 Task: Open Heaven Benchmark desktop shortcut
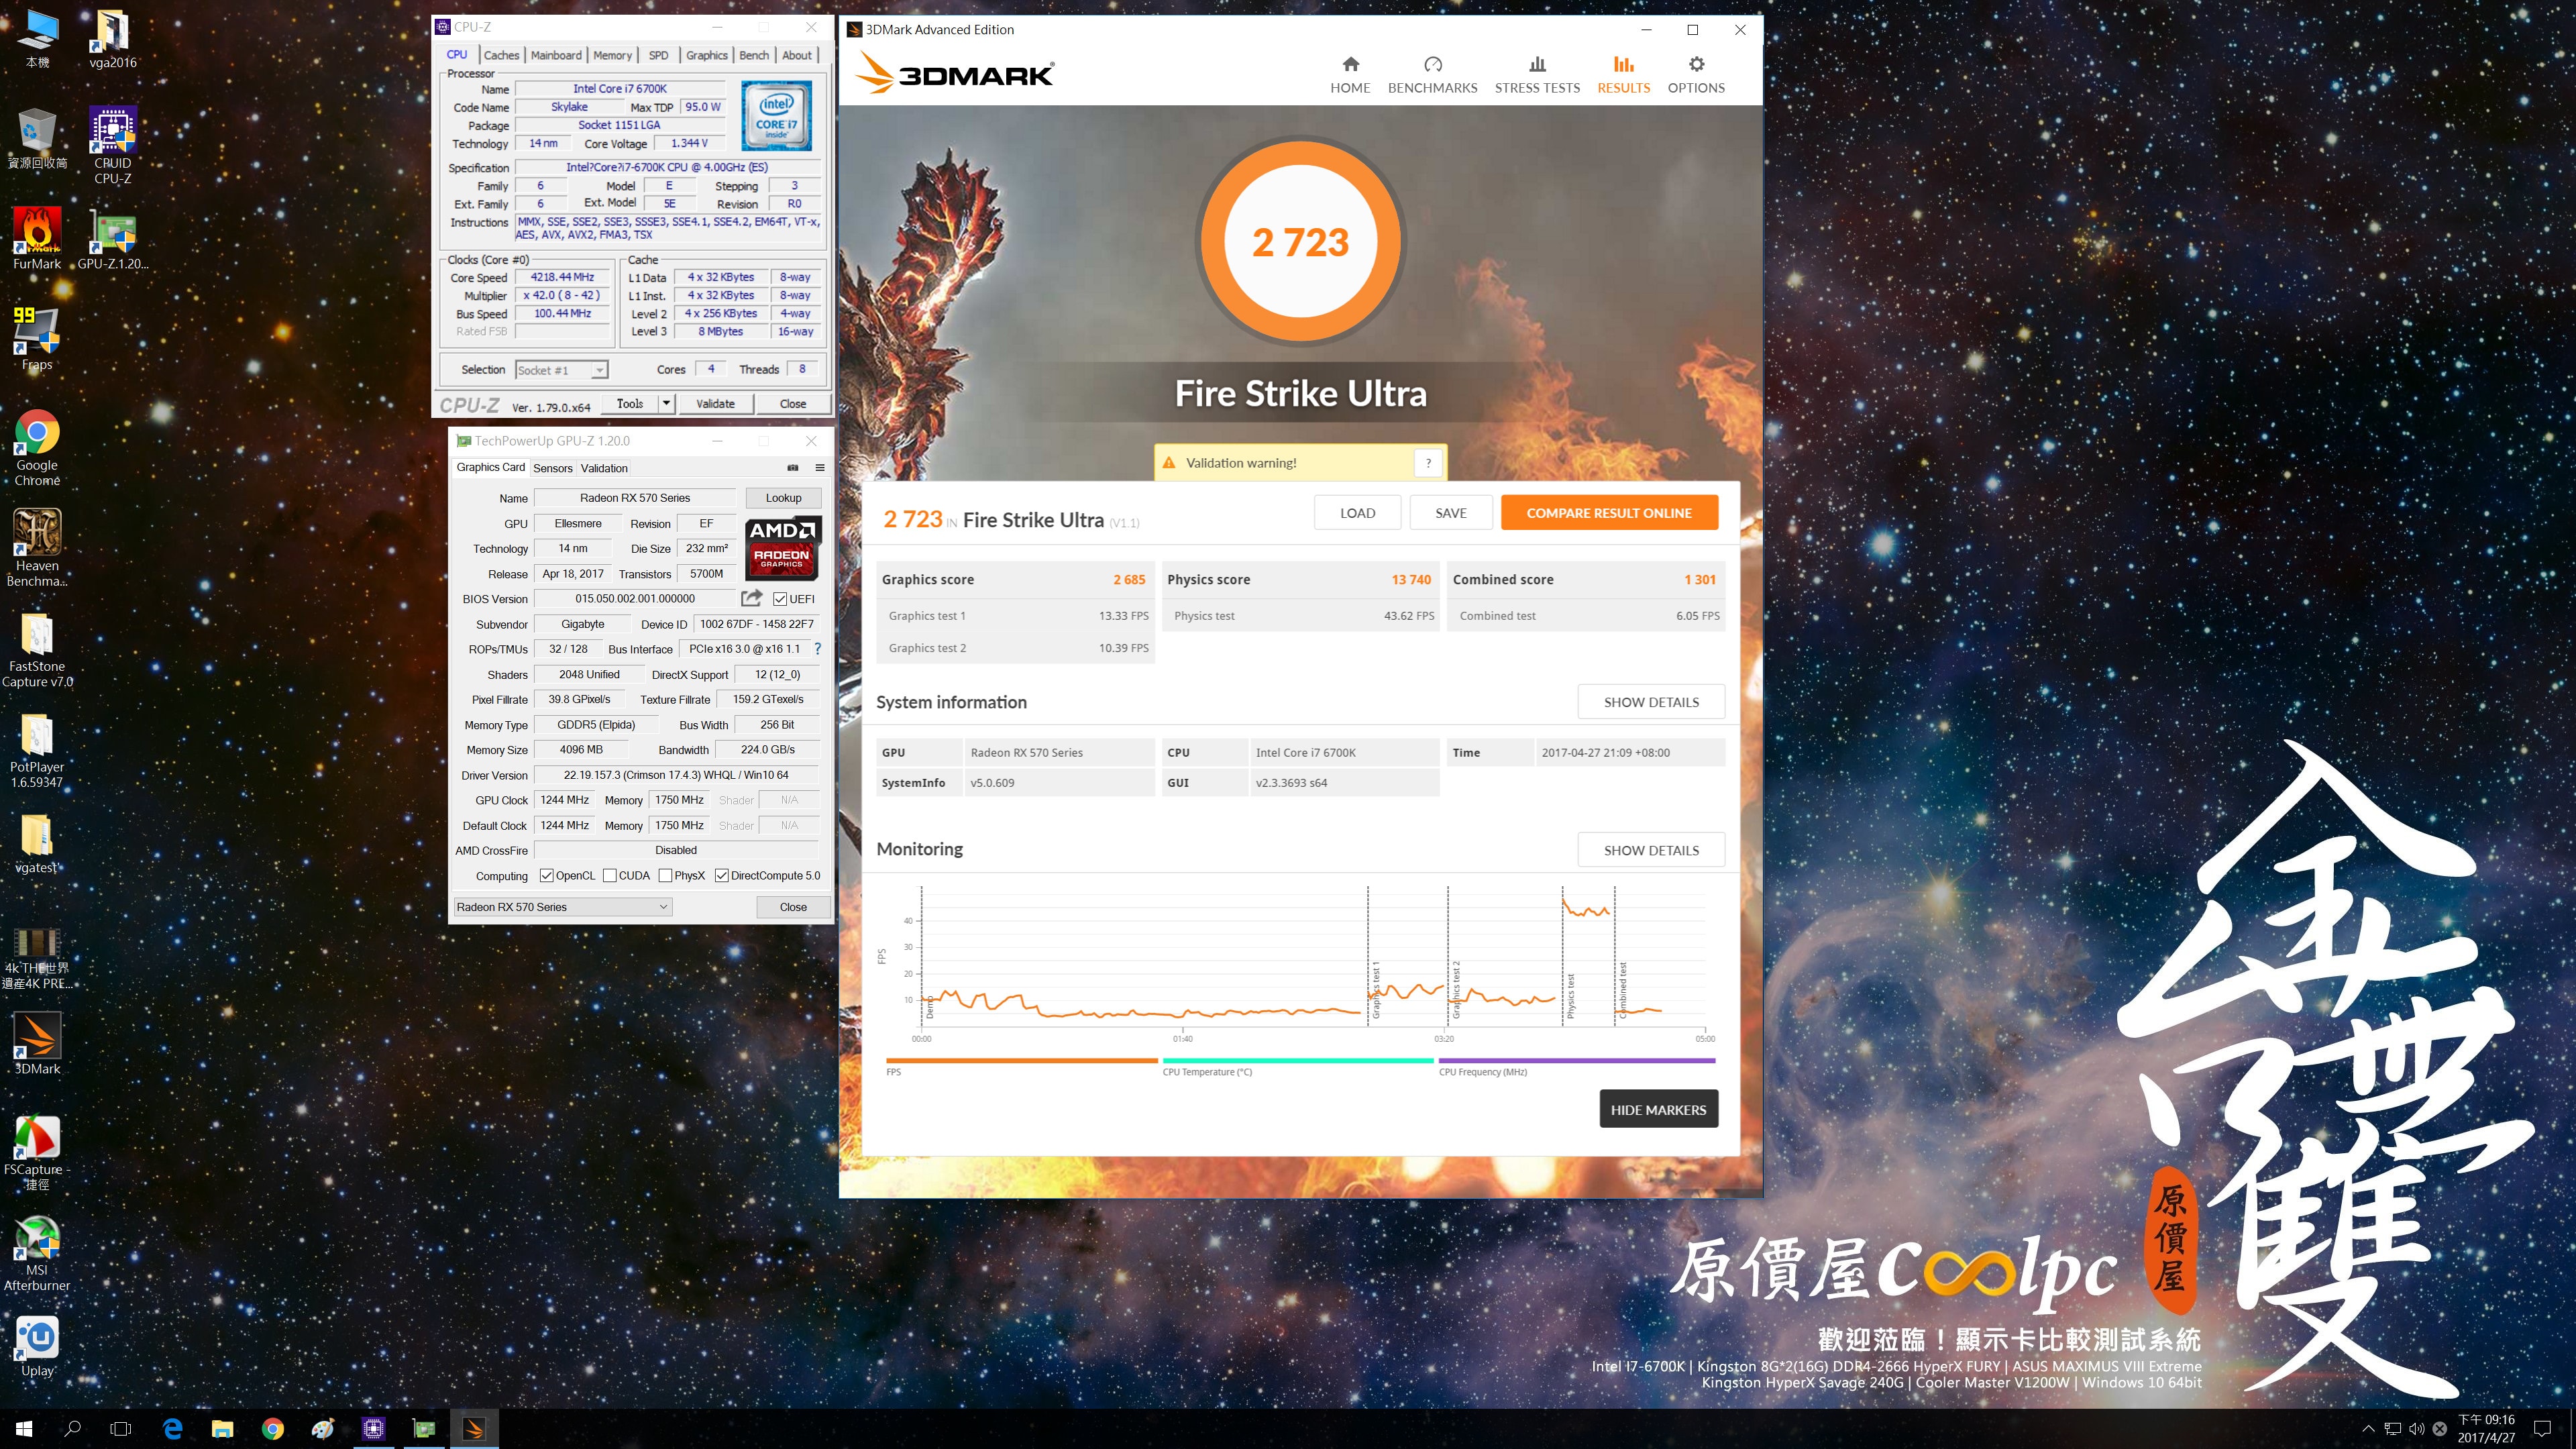pyautogui.click(x=37, y=547)
